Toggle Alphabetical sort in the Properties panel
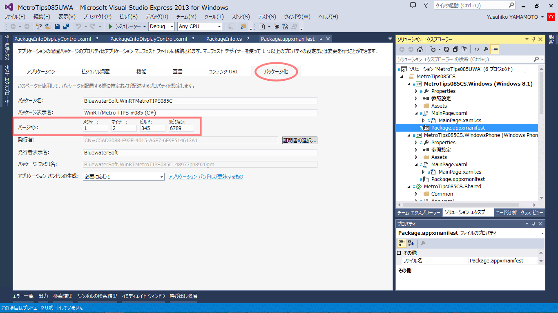The image size is (558, 313). (x=411, y=243)
